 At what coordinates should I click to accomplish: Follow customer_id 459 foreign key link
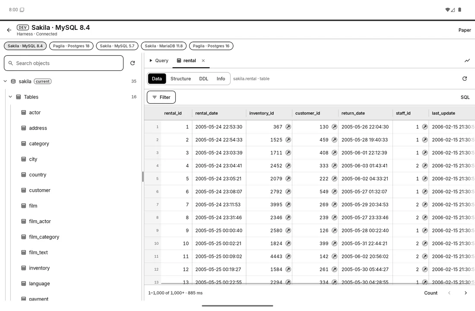[x=334, y=140]
